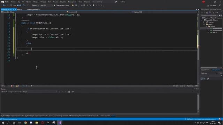Open the Справка menu
The width and height of the screenshot is (223, 125).
point(87,2)
